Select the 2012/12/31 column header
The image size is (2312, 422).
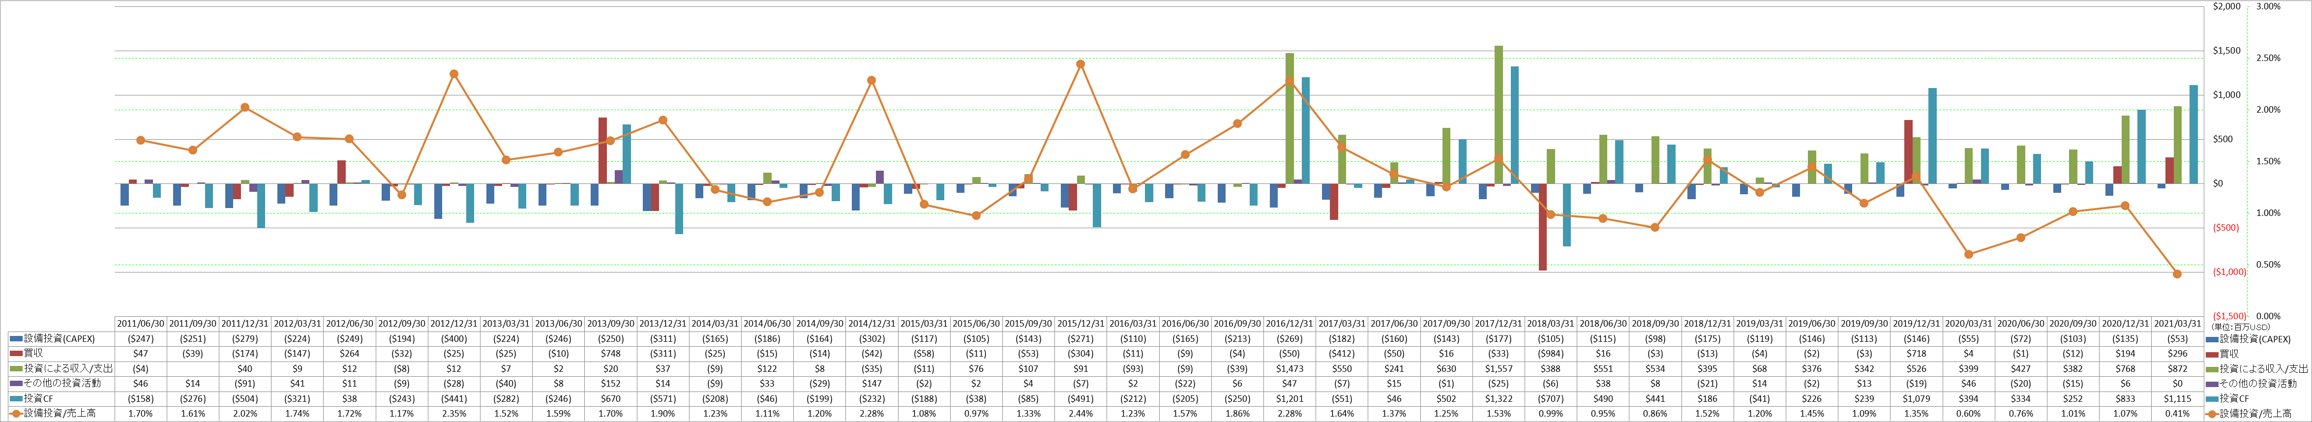(454, 324)
